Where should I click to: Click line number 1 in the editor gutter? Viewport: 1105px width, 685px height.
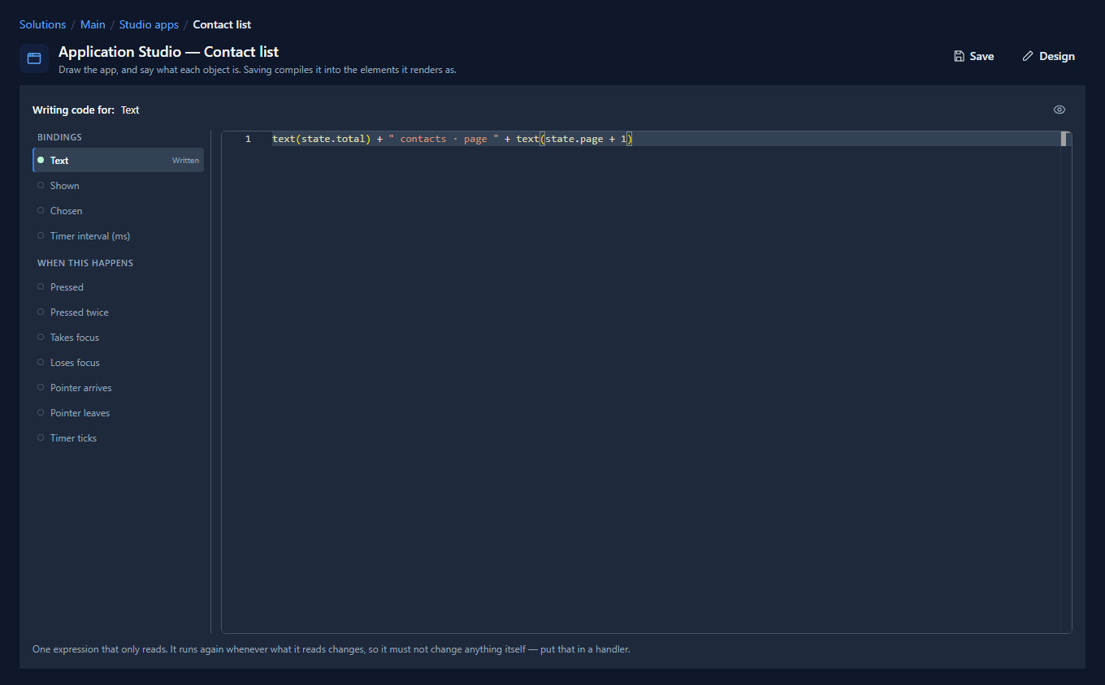click(x=248, y=139)
